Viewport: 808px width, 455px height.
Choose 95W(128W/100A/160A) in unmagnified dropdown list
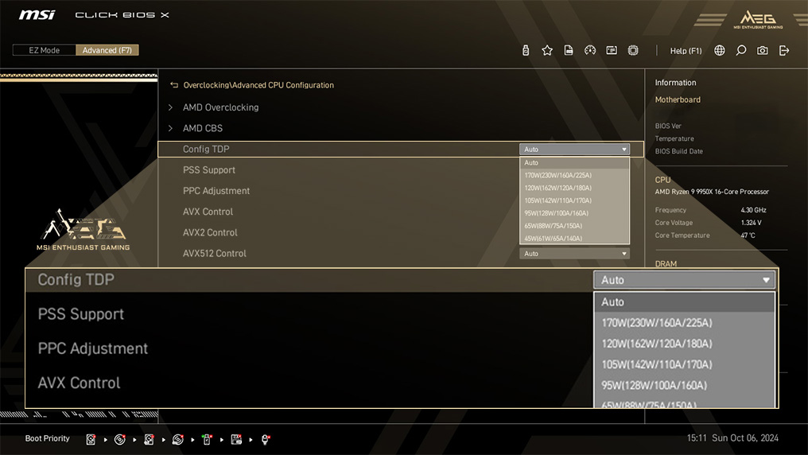[574, 213]
